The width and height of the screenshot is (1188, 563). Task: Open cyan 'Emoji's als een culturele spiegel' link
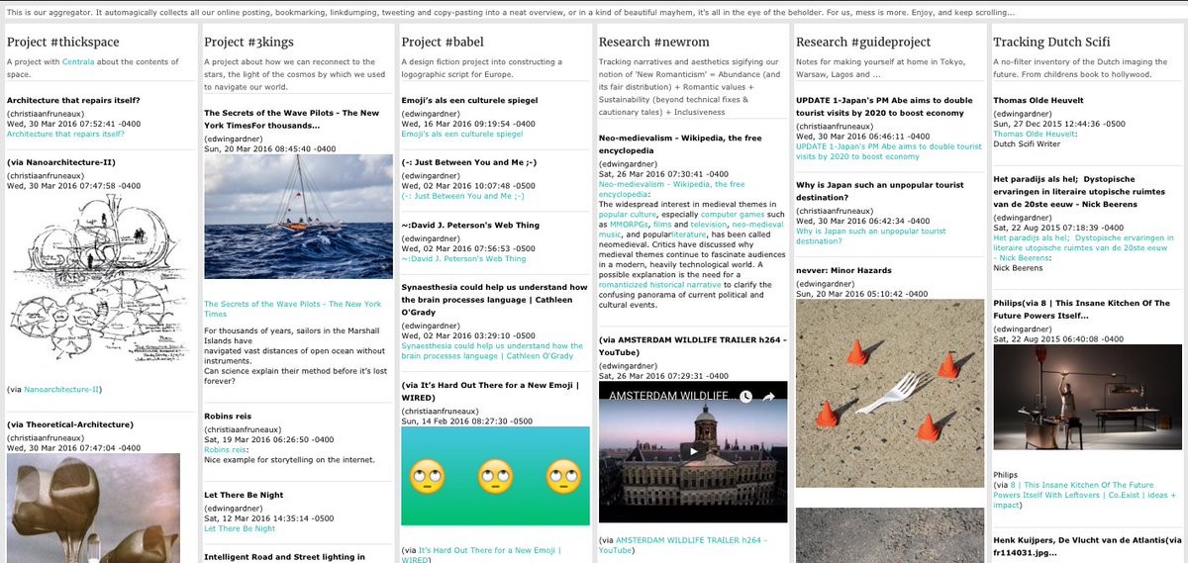[461, 134]
